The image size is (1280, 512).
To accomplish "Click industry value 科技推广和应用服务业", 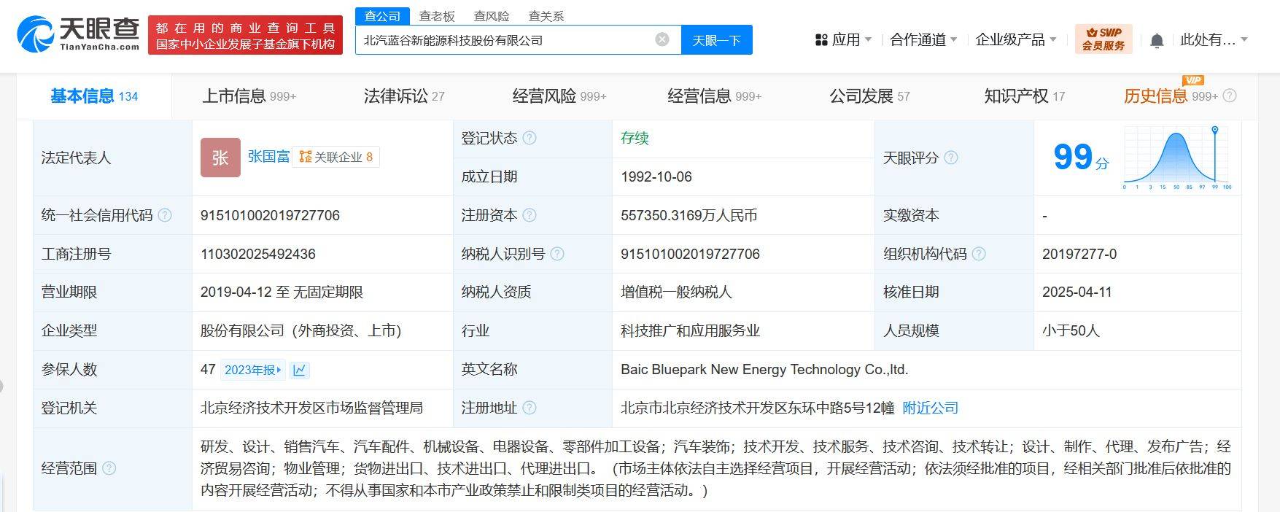I will pyautogui.click(x=690, y=331).
